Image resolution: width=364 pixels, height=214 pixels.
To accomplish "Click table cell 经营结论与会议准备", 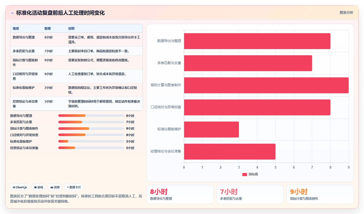I will tap(25, 104).
